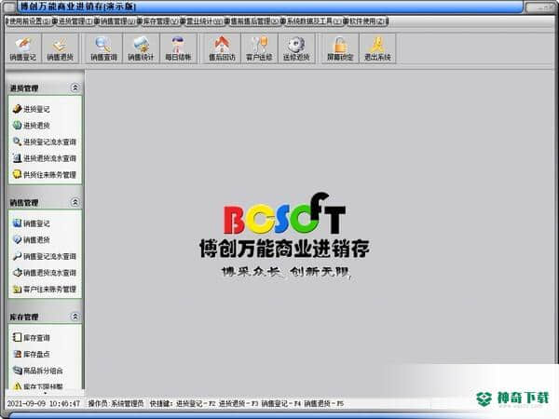Open 客户送修 in the toolbar
The width and height of the screenshot is (559, 419).
coord(259,48)
